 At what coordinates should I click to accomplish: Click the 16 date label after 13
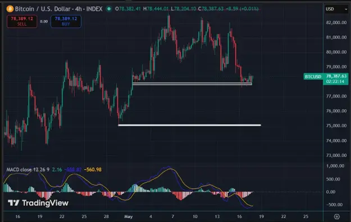click(x=239, y=216)
